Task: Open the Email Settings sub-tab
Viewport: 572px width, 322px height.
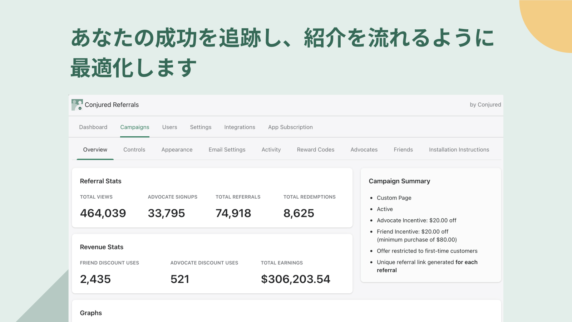Action: pyautogui.click(x=227, y=150)
